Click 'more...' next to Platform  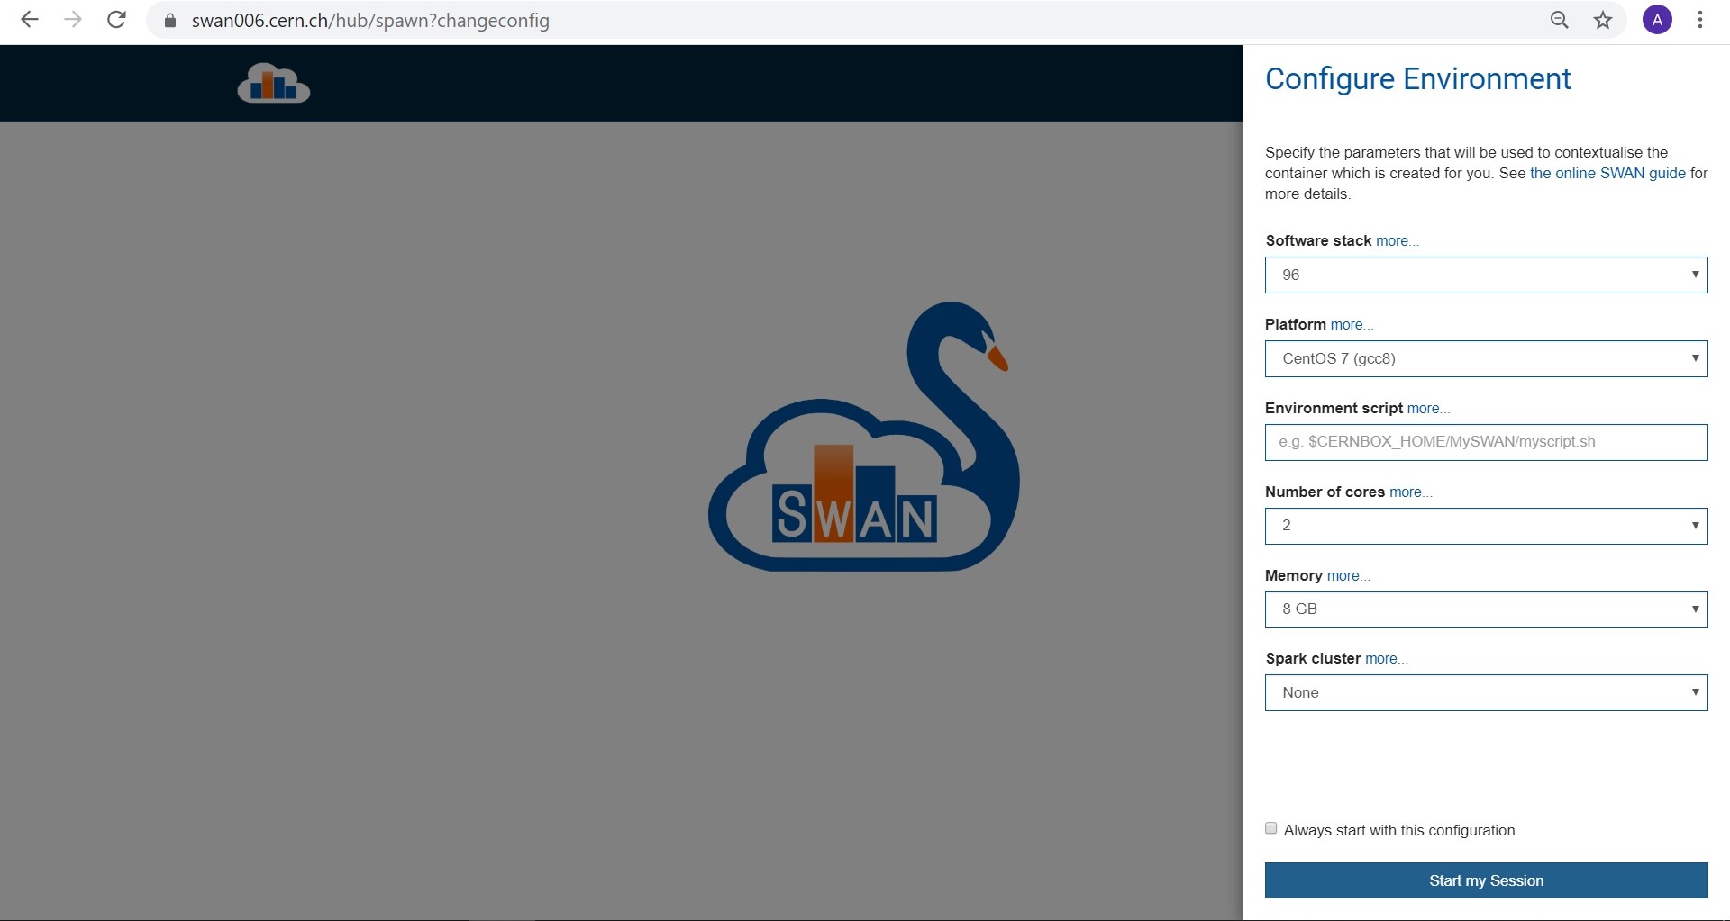click(1352, 325)
